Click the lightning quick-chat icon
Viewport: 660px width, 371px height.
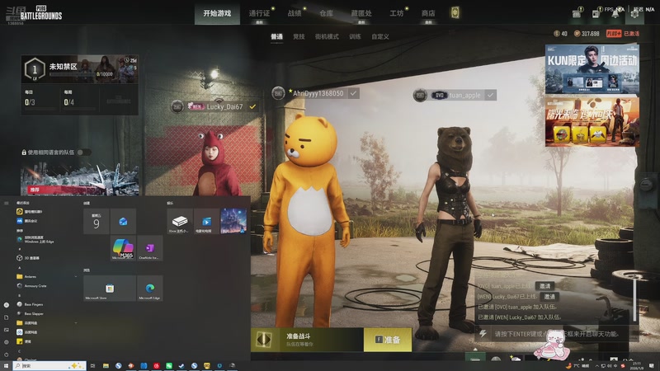point(483,334)
